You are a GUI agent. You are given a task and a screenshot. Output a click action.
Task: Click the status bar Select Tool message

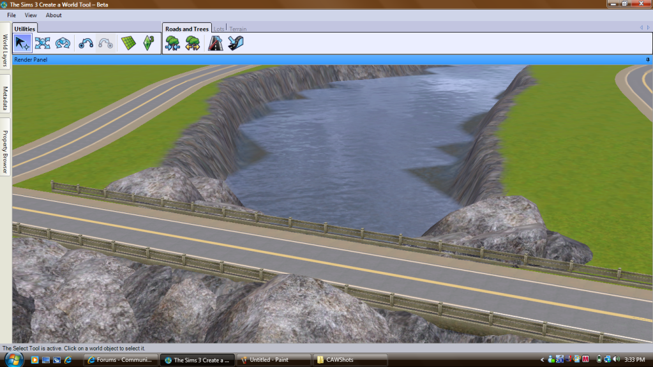click(73, 348)
